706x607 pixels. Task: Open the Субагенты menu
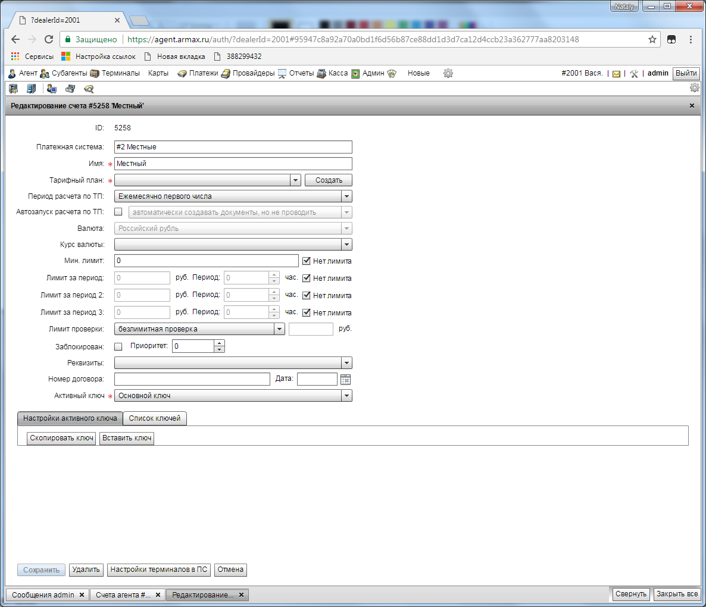click(x=64, y=73)
